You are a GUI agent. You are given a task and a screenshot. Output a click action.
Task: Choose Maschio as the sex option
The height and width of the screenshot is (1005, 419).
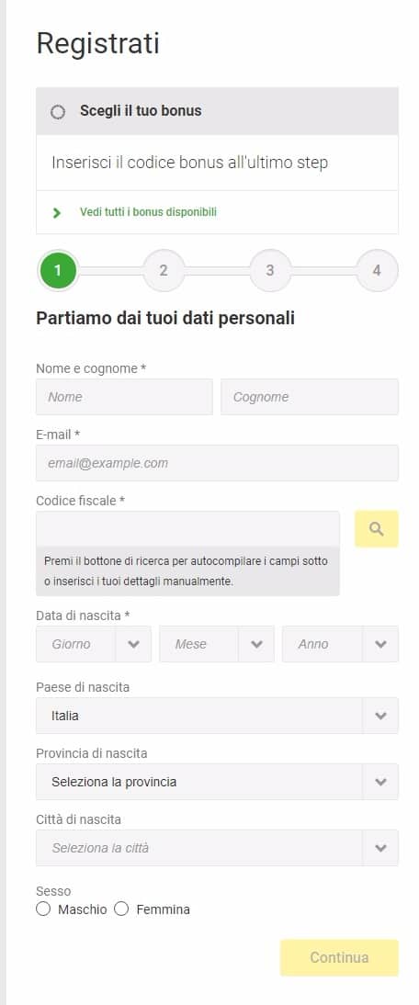pyautogui.click(x=43, y=909)
